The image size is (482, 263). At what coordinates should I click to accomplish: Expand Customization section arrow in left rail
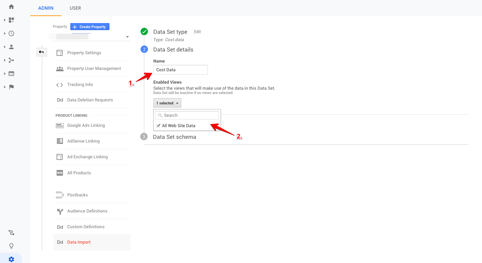(5, 20)
